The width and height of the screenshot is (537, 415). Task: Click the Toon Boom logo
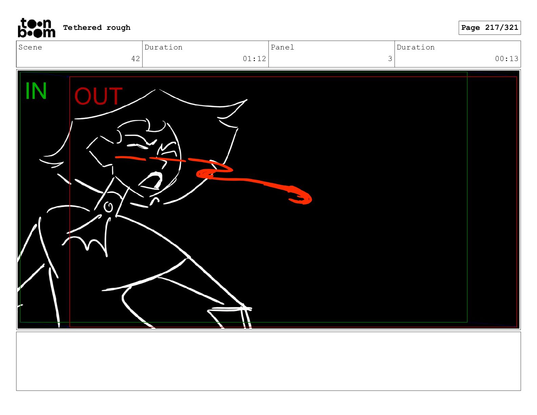click(x=36, y=28)
